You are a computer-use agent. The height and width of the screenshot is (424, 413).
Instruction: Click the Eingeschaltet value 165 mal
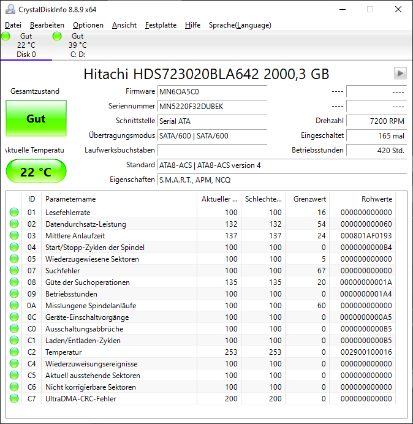(x=376, y=135)
